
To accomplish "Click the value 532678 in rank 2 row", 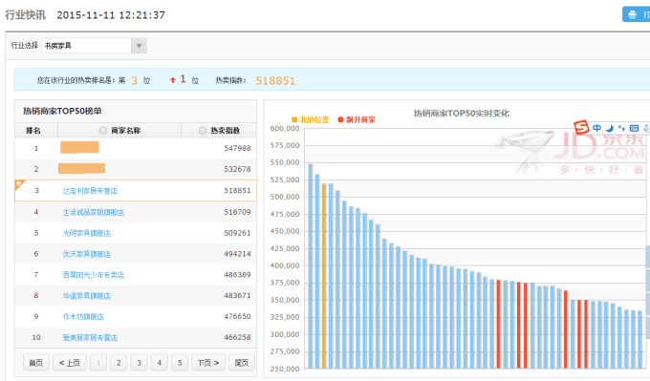I will [237, 169].
